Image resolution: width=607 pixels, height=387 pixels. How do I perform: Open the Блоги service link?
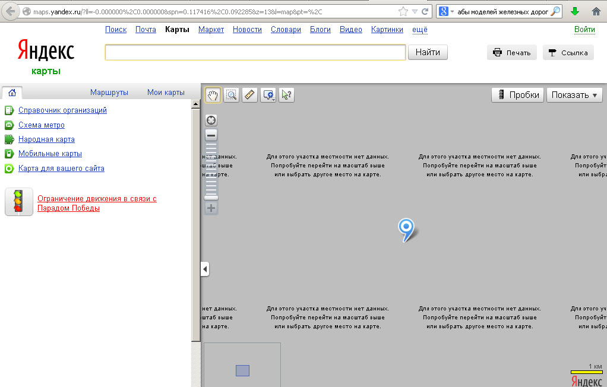[320, 30]
